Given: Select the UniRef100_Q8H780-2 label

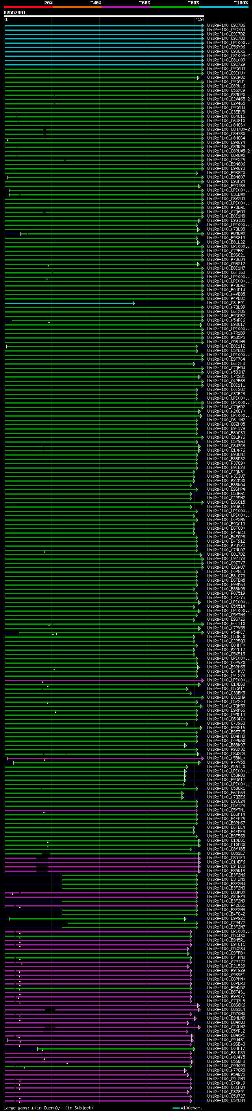Looking at the screenshot, I should coord(228,129).
